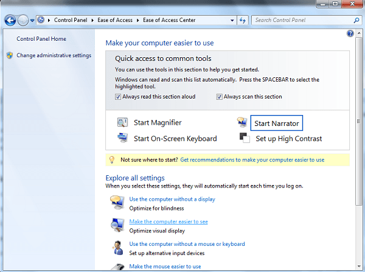This screenshot has width=365, height=272.
Task: Open Control Panel Home link
Action: point(41,39)
